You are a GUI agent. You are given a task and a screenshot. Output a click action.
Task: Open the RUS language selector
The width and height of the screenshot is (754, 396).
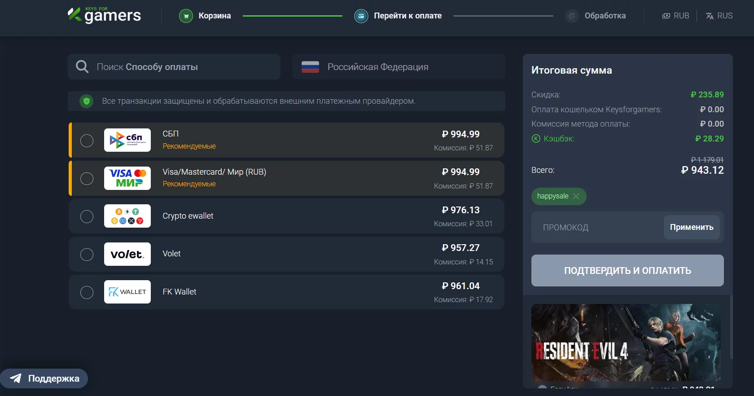(x=719, y=16)
